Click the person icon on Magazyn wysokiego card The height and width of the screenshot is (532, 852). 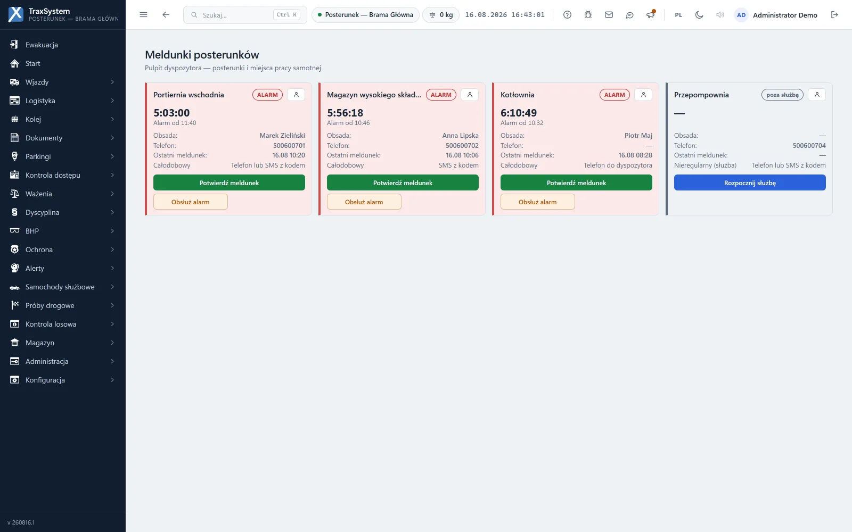coord(470,95)
